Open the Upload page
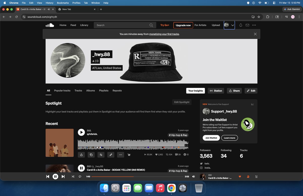 [x=216, y=25]
